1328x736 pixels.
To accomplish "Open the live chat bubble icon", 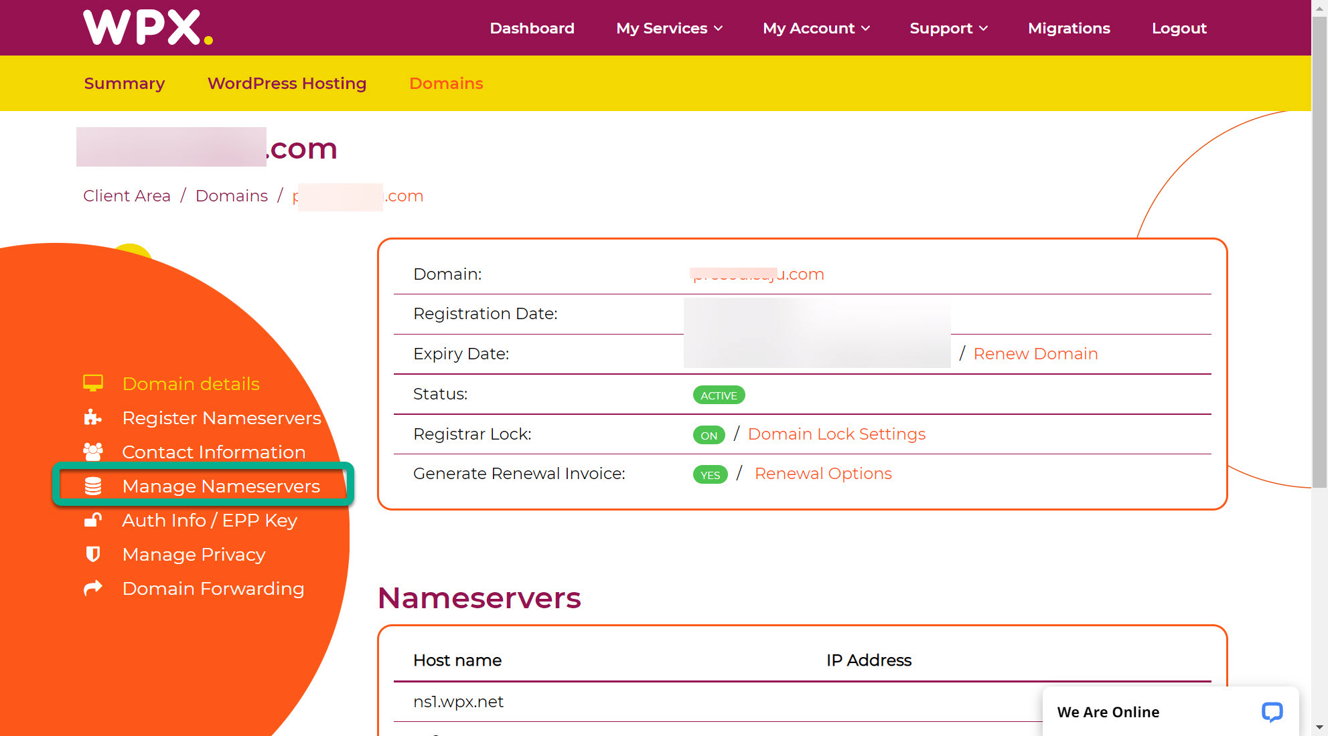I will [x=1271, y=712].
